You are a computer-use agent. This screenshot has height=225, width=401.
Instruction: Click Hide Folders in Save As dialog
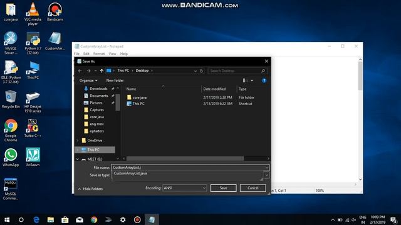pos(90,189)
